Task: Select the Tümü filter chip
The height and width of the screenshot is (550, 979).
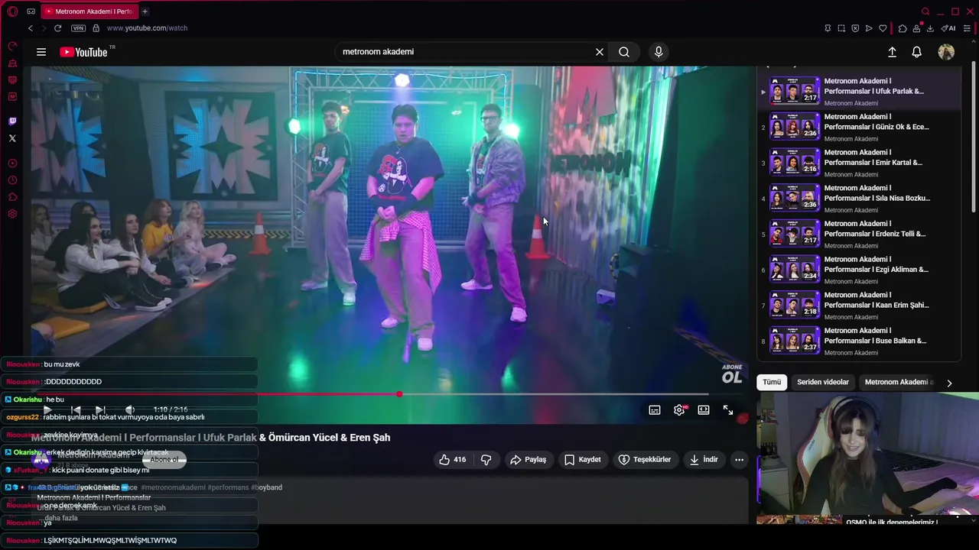Action: (772, 382)
